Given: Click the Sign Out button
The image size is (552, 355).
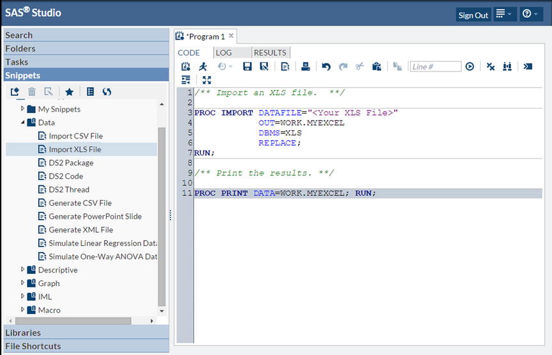Looking at the screenshot, I should click(x=473, y=15).
